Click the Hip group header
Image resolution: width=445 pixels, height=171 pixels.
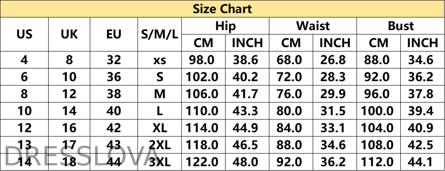(225, 26)
